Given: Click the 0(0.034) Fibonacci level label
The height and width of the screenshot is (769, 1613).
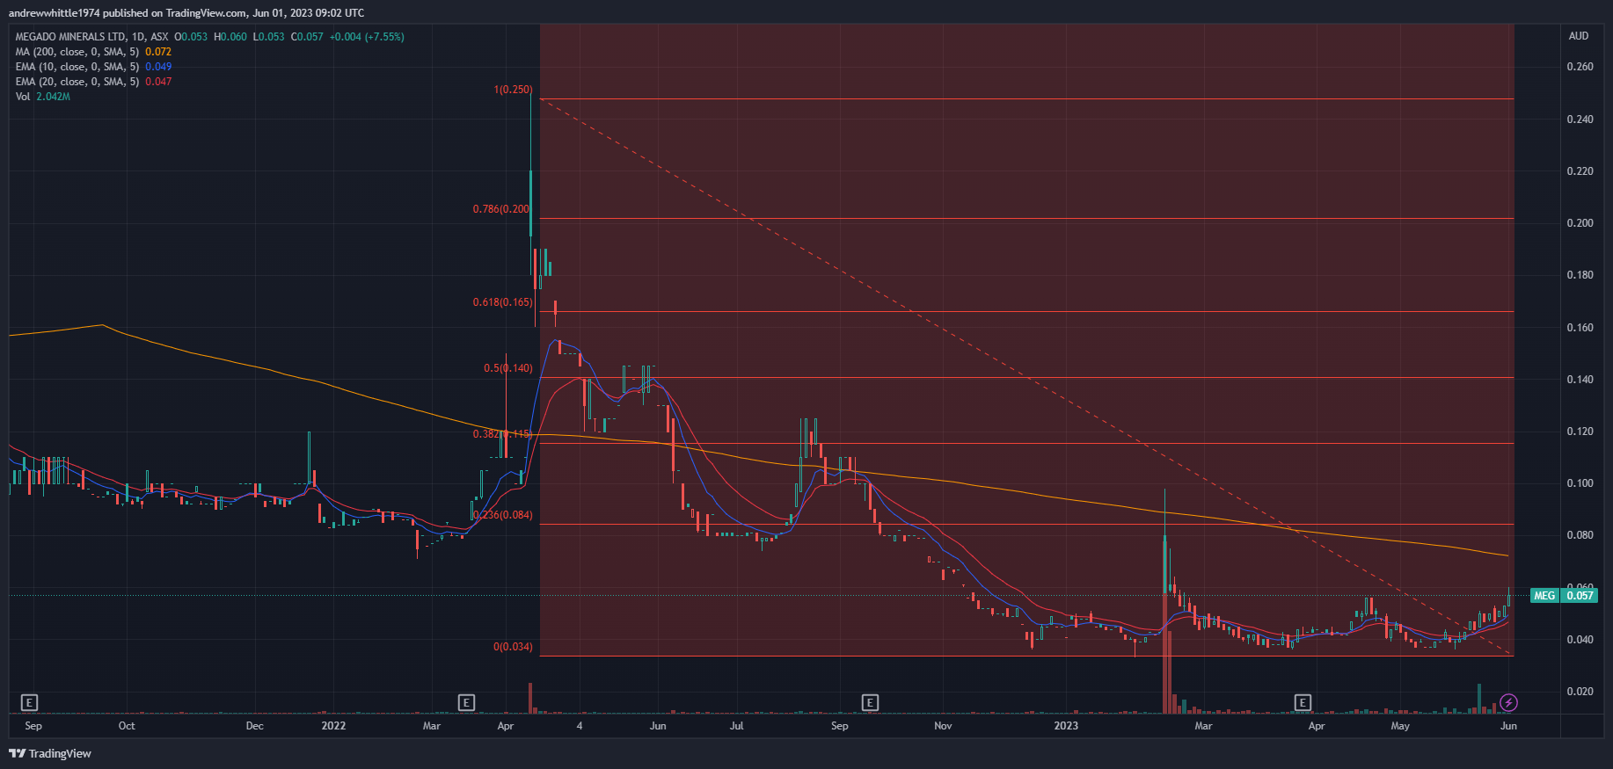Looking at the screenshot, I should (513, 647).
